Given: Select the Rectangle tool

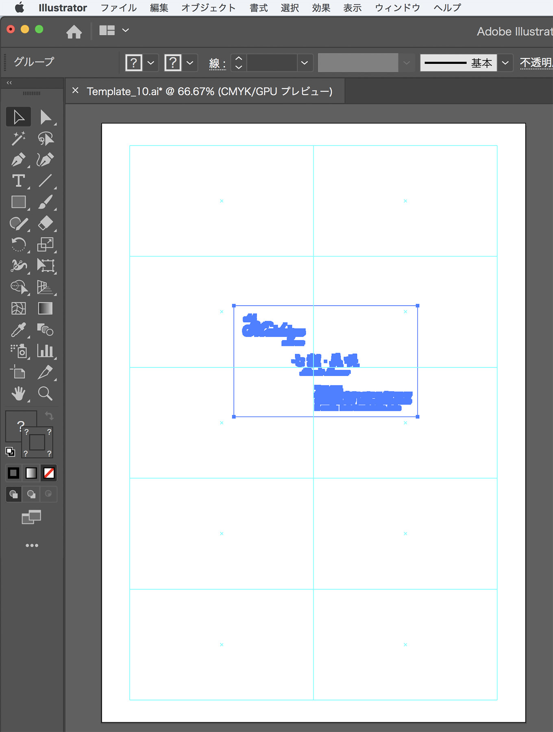Looking at the screenshot, I should (18, 202).
